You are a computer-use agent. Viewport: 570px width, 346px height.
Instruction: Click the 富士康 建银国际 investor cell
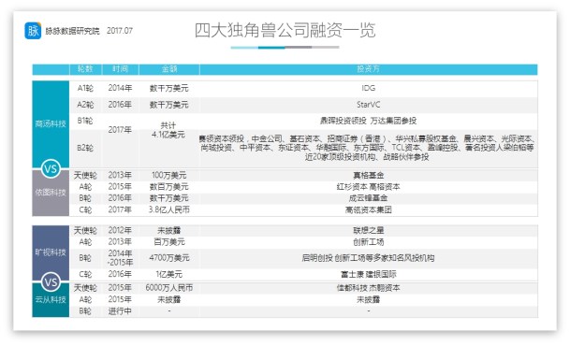tap(368, 275)
